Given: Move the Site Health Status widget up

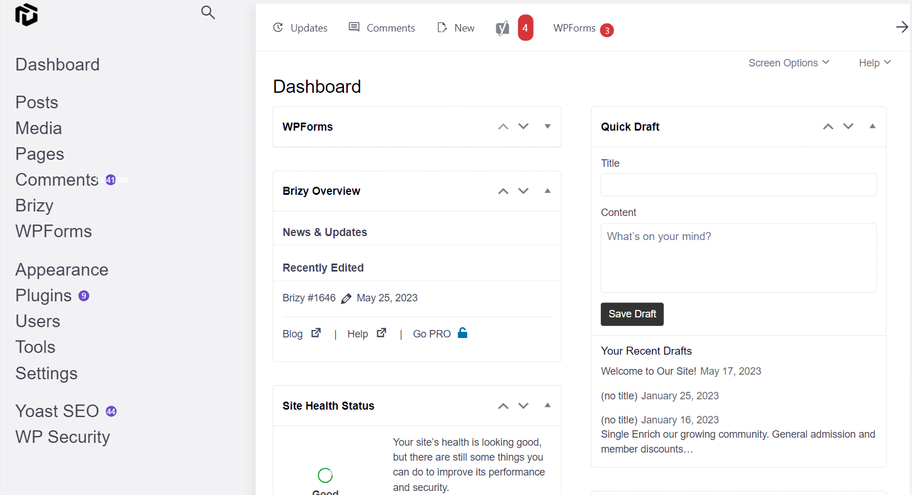Looking at the screenshot, I should (503, 406).
